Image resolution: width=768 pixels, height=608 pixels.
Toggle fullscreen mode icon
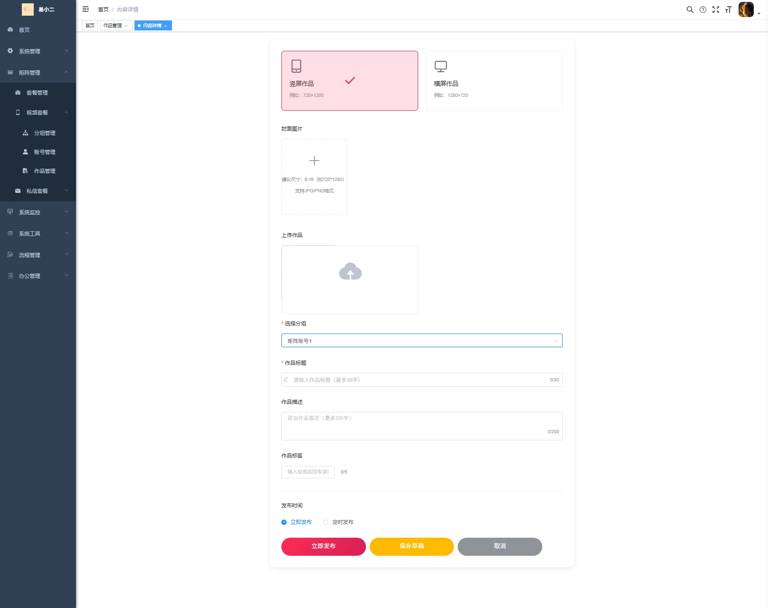(716, 9)
